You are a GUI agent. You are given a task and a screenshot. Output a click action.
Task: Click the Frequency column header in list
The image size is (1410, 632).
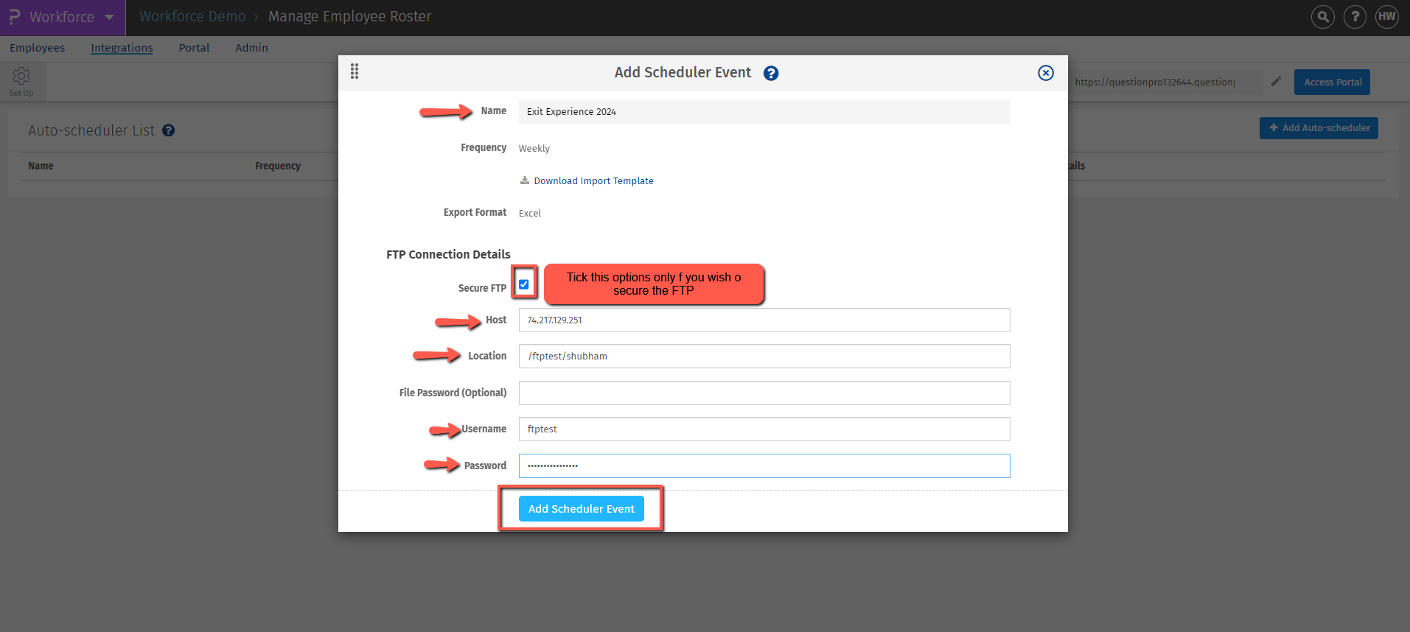[x=278, y=166]
